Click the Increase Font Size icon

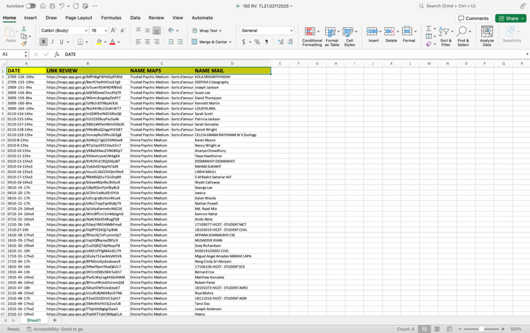coord(114,31)
